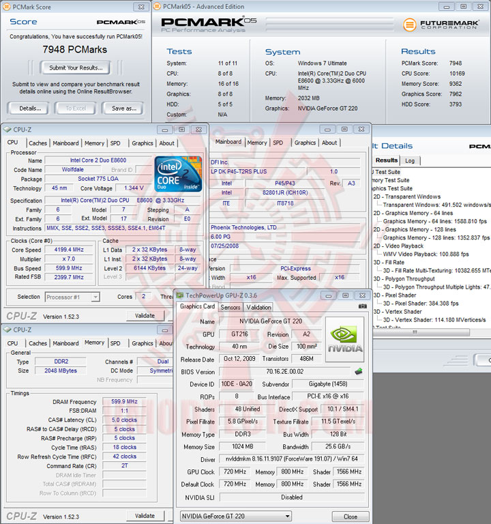Select 2D - Video Playback tree item
The image size is (491, 524).
[398, 246]
